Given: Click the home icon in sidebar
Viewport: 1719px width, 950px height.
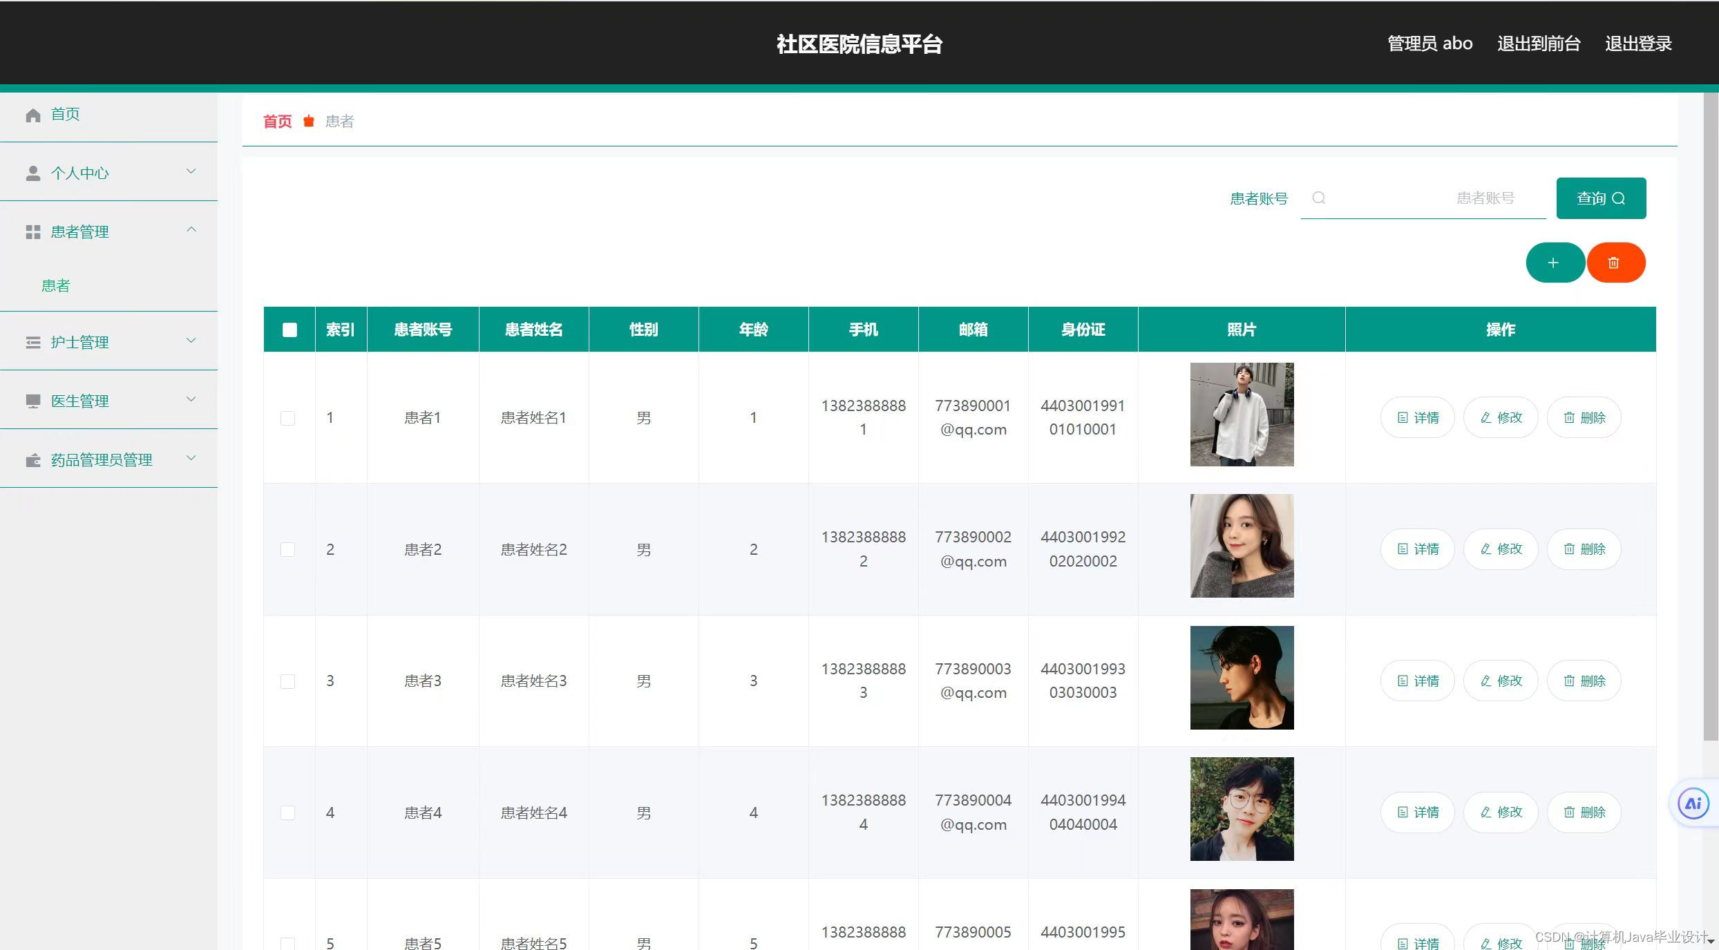Looking at the screenshot, I should click(x=32, y=115).
